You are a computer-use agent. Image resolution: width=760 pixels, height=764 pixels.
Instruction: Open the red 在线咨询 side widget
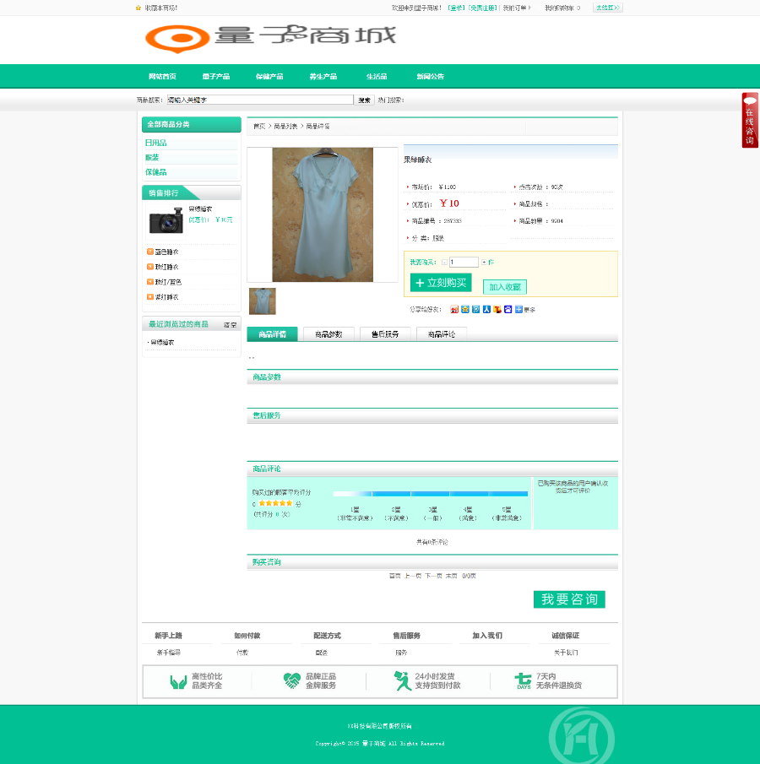coord(750,120)
